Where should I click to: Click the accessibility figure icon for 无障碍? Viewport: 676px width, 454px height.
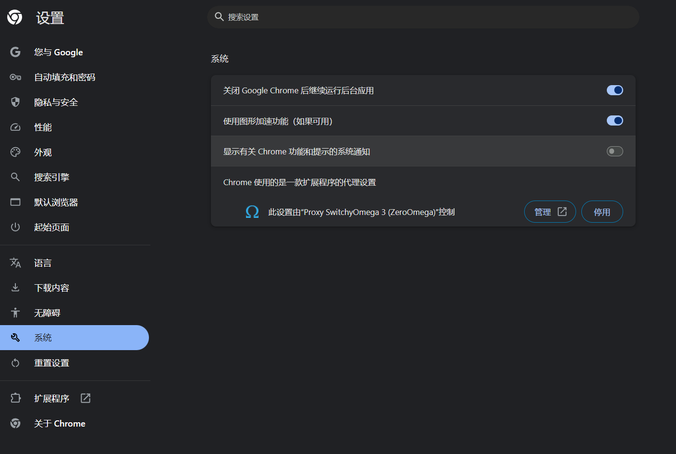coord(15,313)
